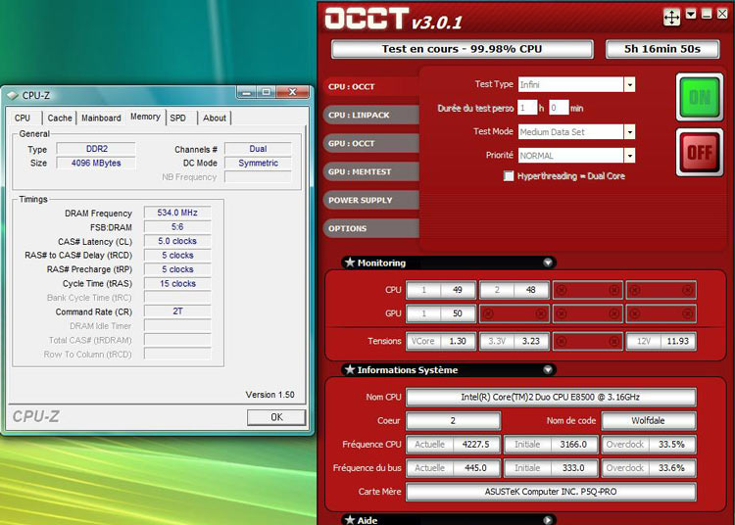
Task: Toggle Hyperthreading = Dual Core checkbox
Action: coord(508,176)
